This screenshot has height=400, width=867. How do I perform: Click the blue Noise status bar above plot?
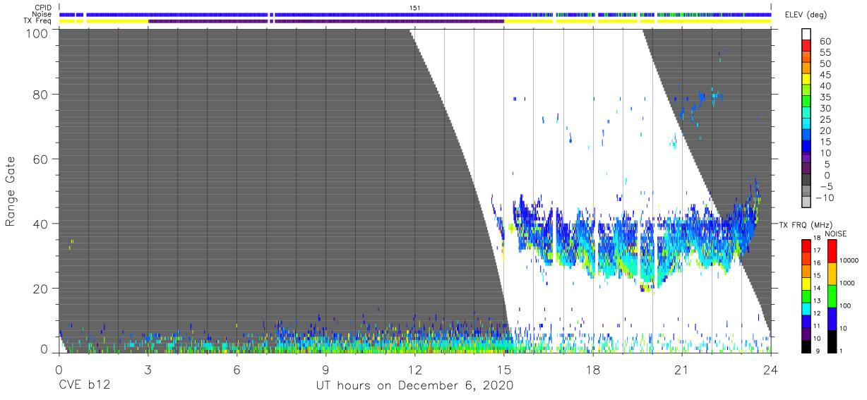click(415, 14)
